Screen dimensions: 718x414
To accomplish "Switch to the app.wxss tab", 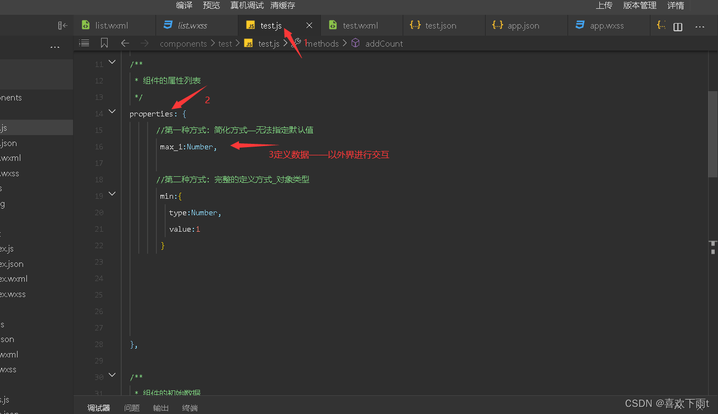I will 609,25.
